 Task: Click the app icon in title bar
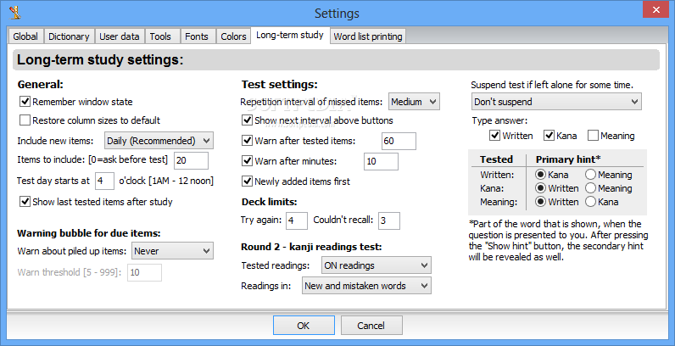[15, 13]
